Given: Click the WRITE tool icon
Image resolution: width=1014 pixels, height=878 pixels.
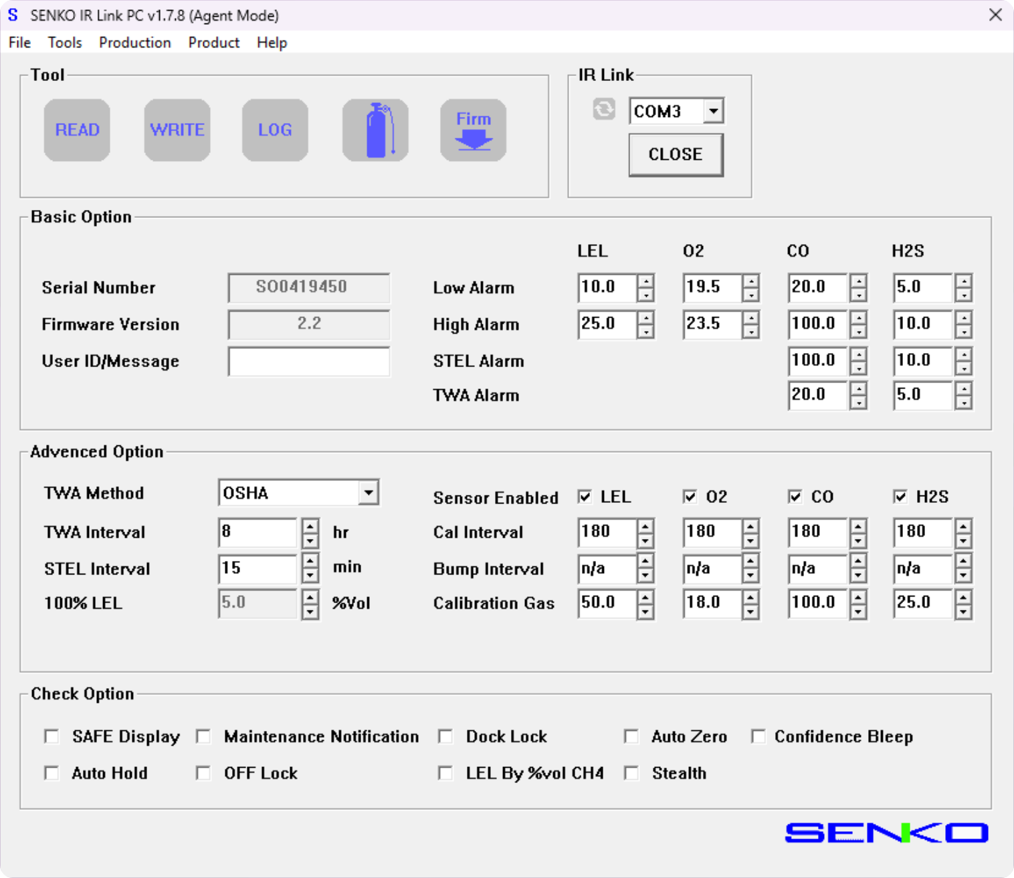Looking at the screenshot, I should pyautogui.click(x=177, y=130).
